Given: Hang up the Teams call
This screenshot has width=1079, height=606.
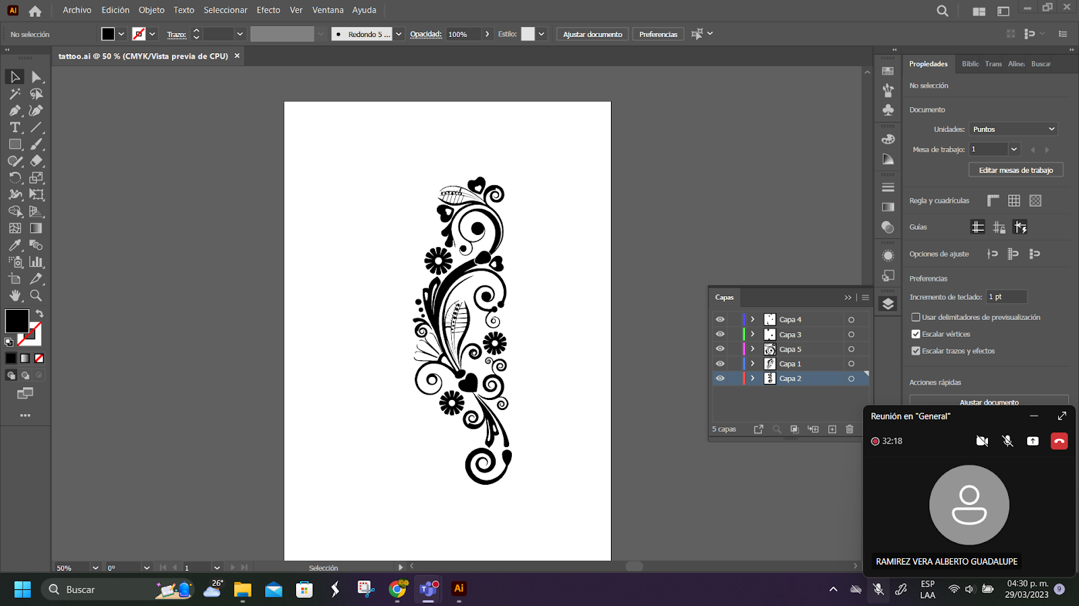Looking at the screenshot, I should [1059, 441].
